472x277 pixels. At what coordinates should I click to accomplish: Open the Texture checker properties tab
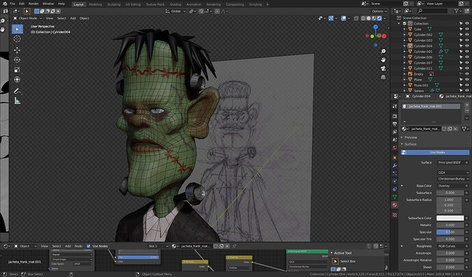click(395, 215)
